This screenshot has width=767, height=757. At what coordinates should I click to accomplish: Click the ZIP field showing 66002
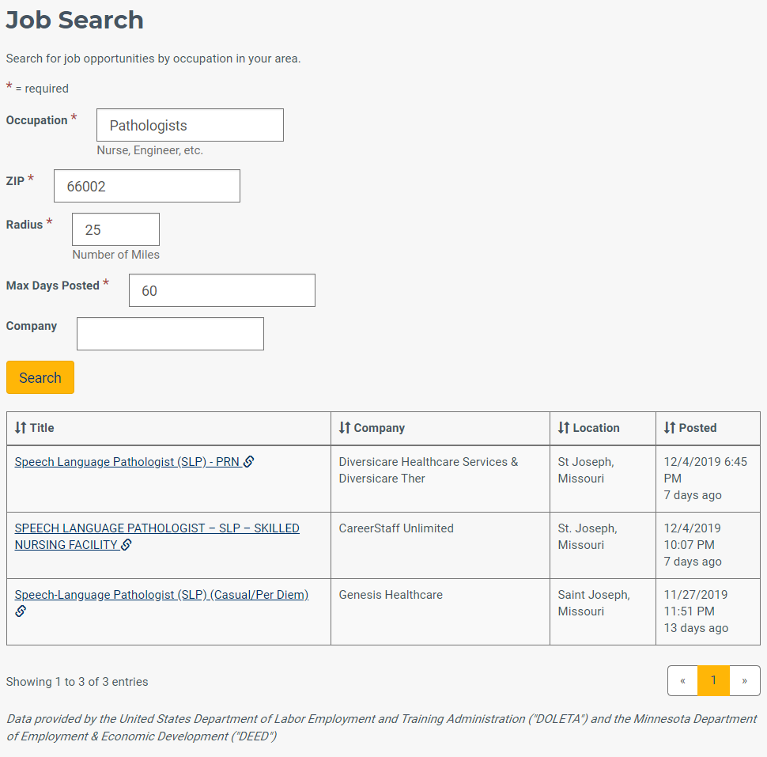pyautogui.click(x=147, y=186)
